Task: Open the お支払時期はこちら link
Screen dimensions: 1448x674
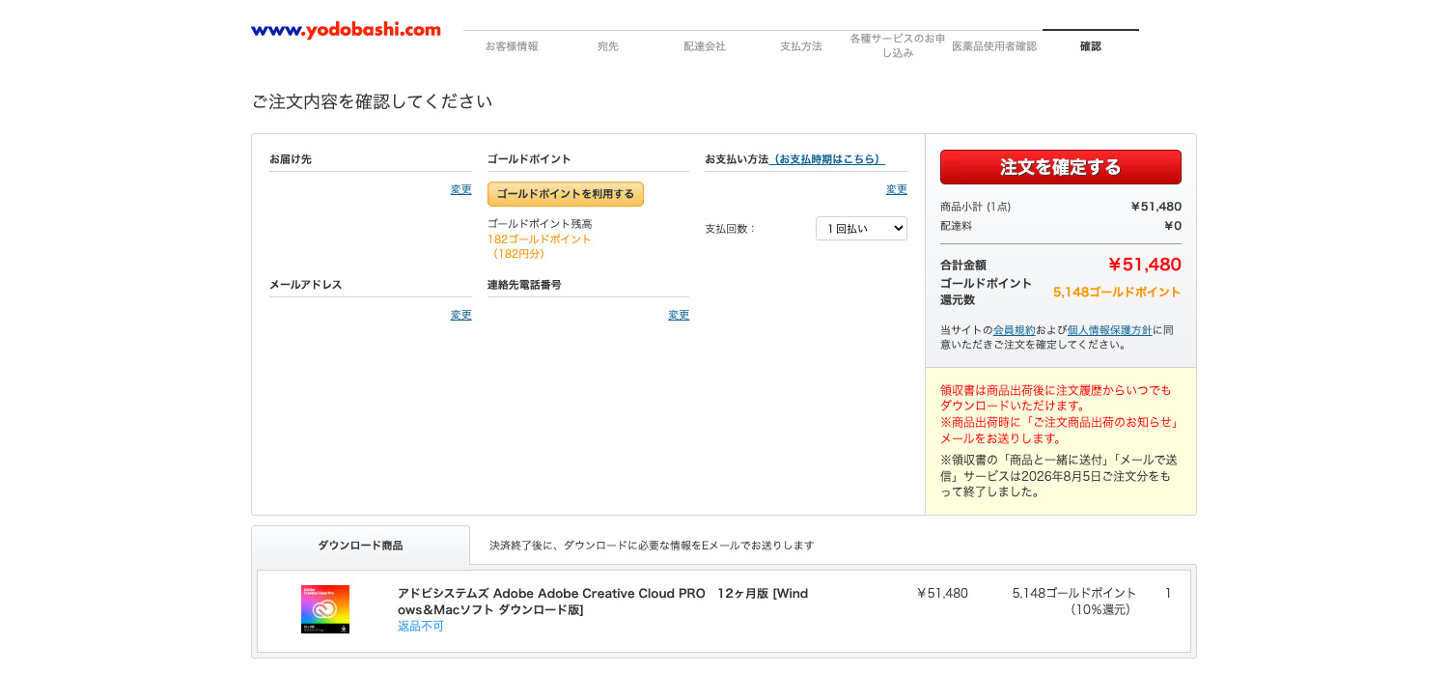Action: 827,159
